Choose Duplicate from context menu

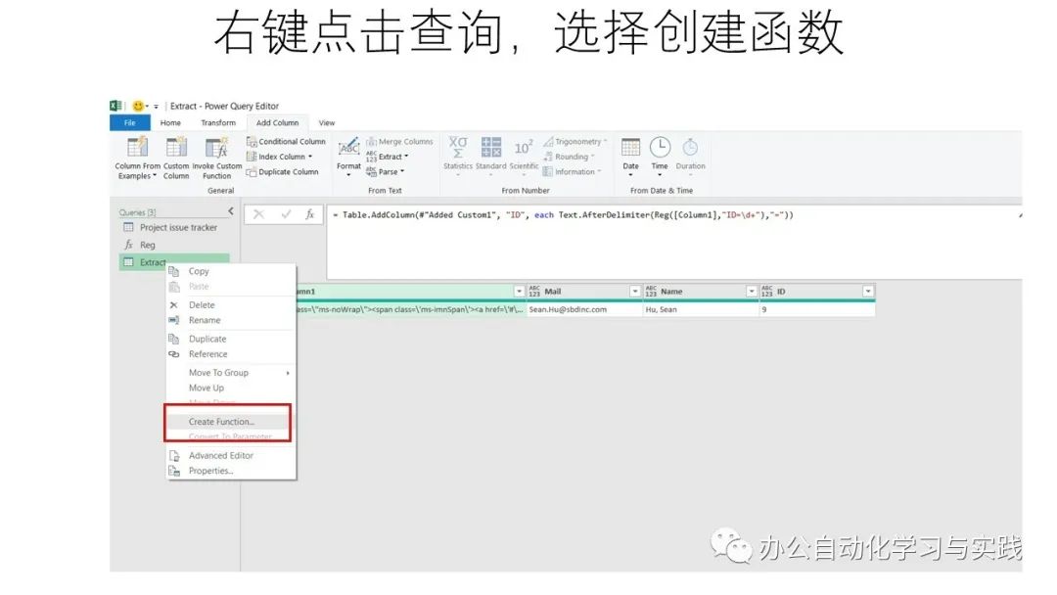click(x=231, y=339)
